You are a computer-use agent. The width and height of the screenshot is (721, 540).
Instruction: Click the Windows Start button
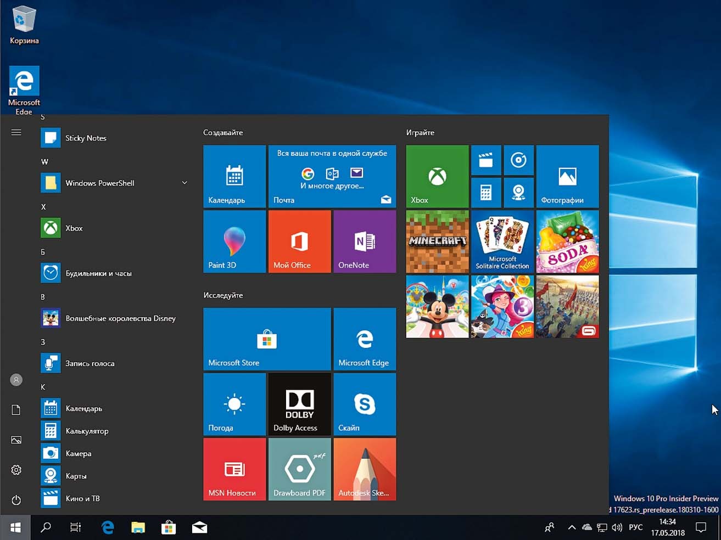coord(15,527)
